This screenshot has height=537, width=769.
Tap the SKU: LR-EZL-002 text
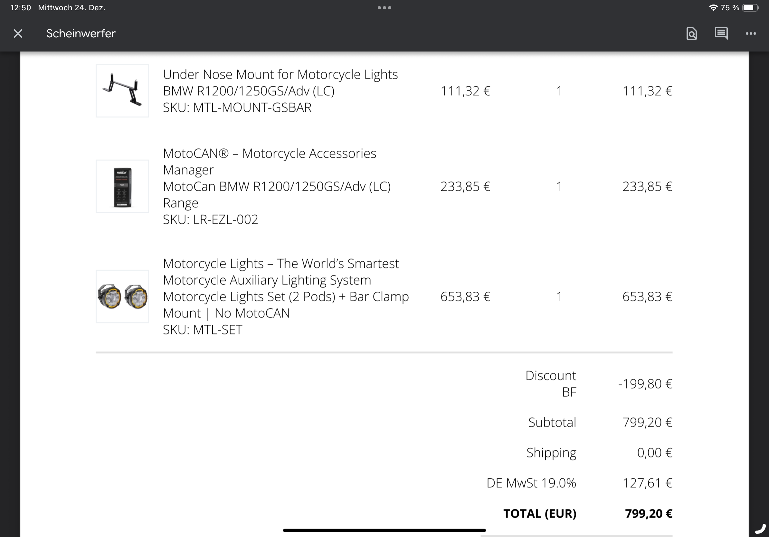coord(210,219)
